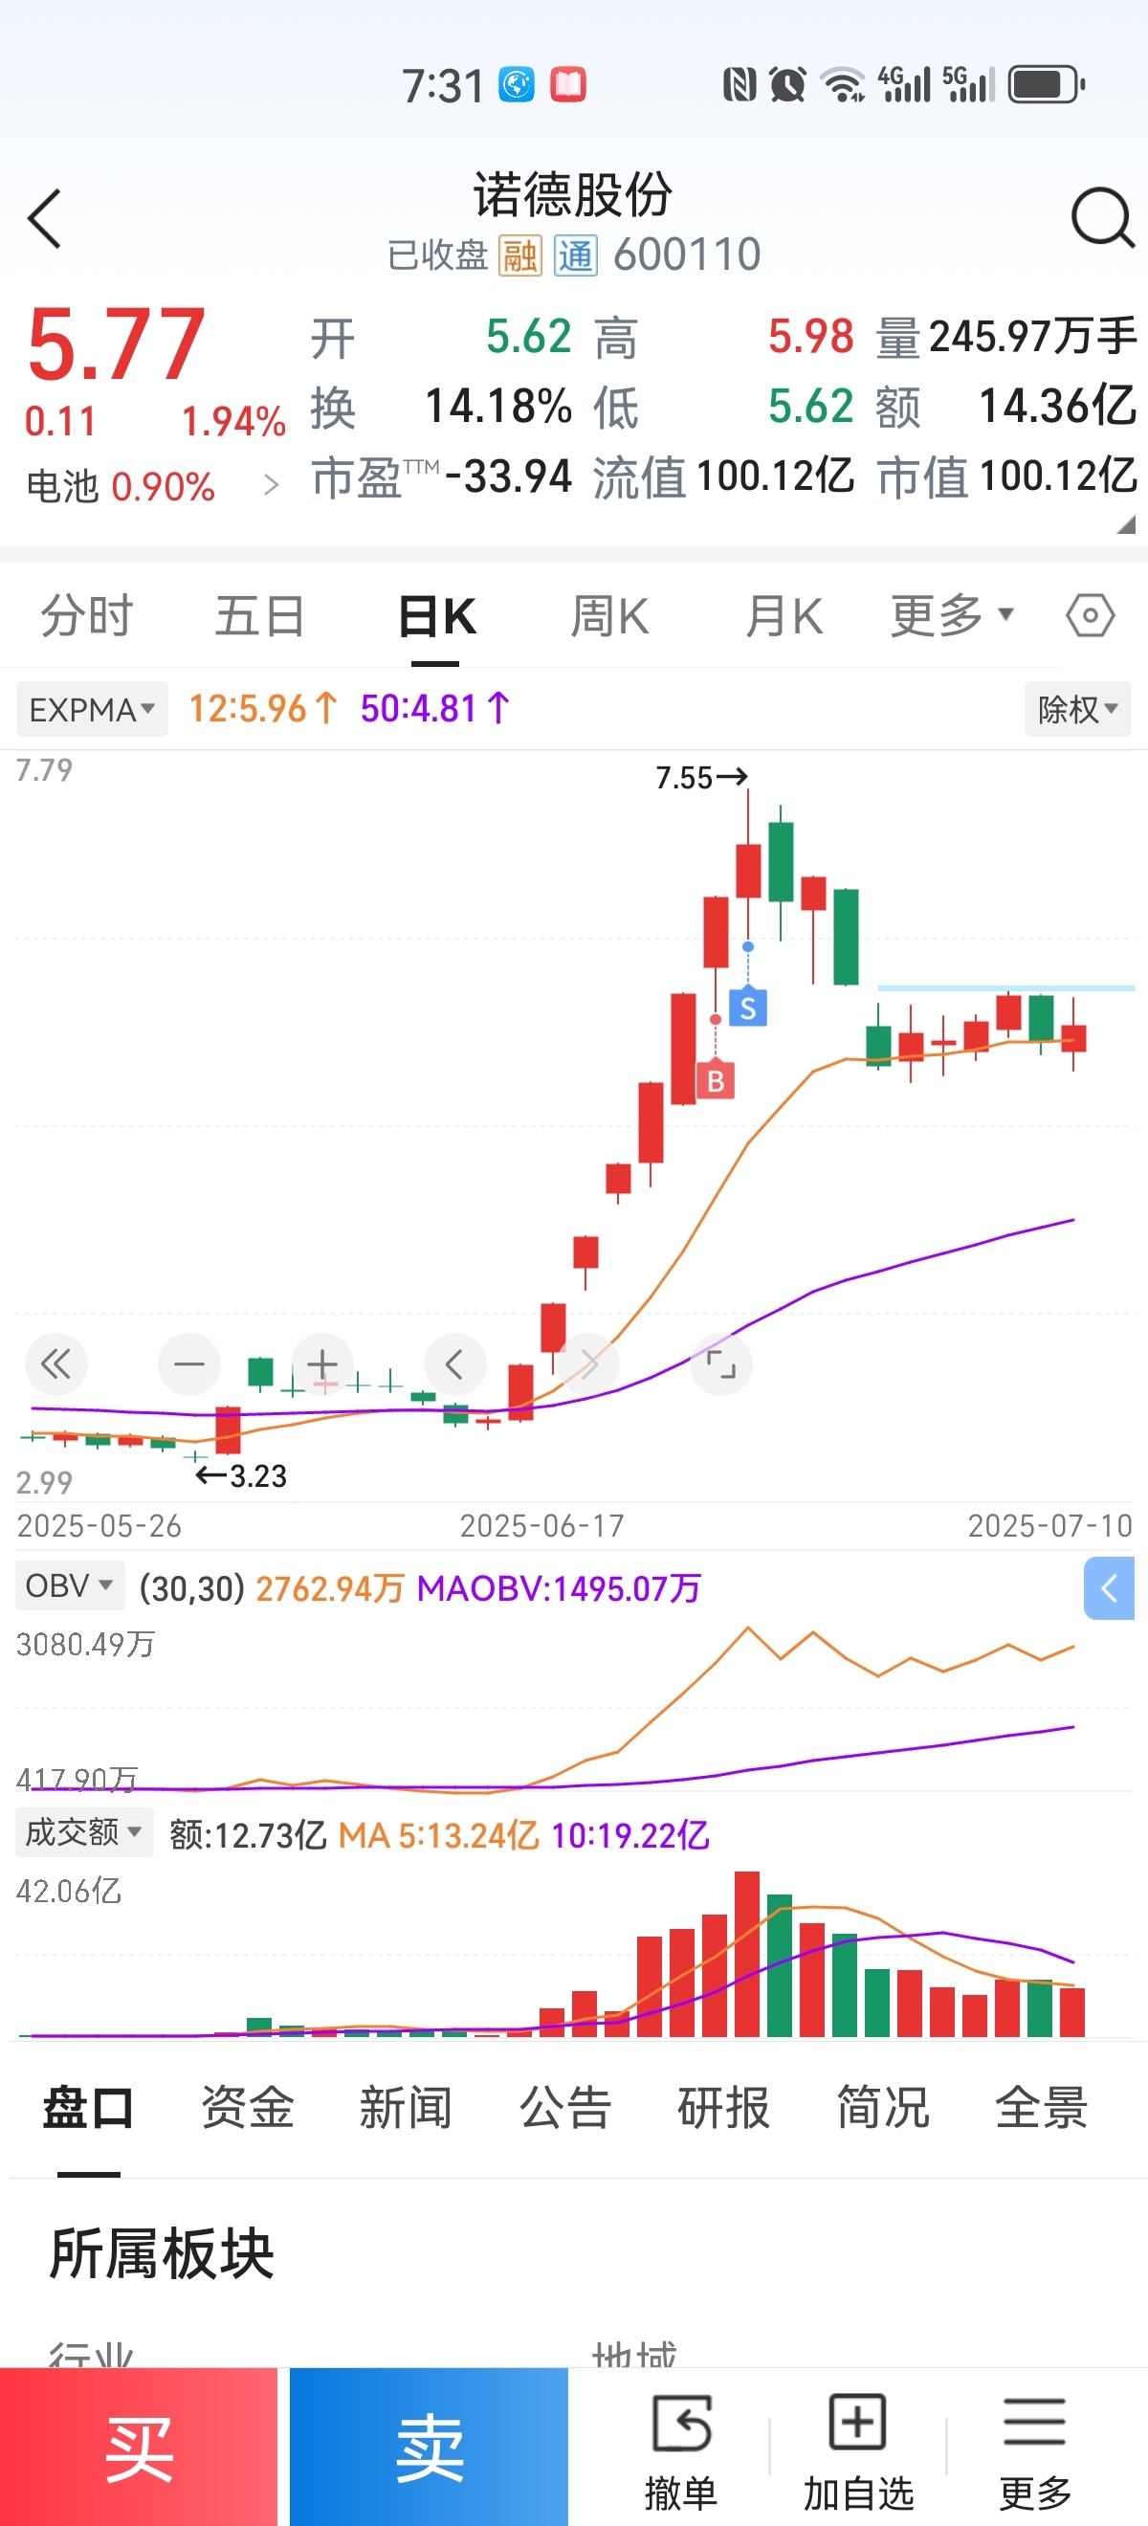Tap the 加自选 add watchlist icon
The height and width of the screenshot is (2526, 1148).
coord(858,2451)
